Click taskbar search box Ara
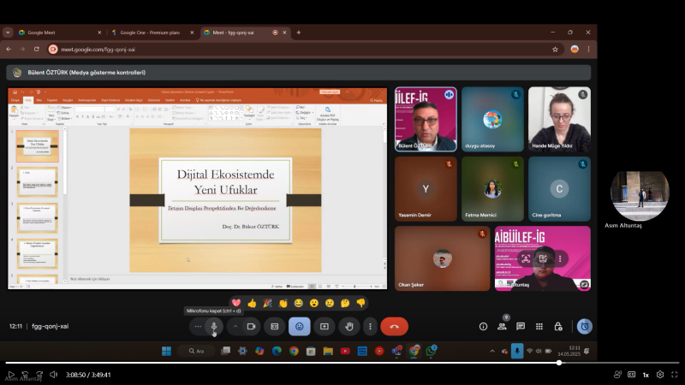 [x=197, y=351]
